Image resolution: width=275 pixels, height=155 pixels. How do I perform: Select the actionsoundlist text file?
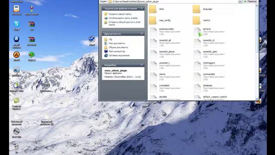(x=165, y=31)
